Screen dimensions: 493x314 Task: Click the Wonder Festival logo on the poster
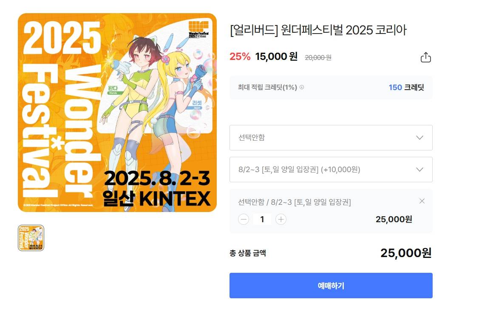click(198, 29)
